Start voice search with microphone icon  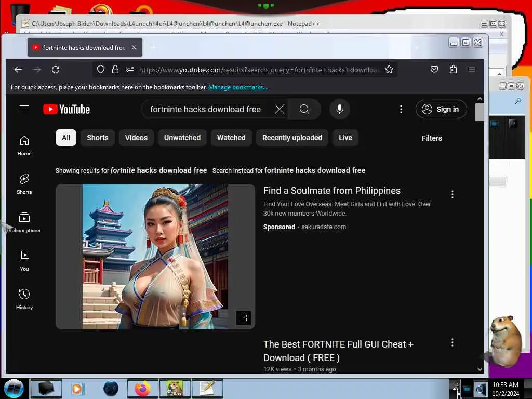click(x=340, y=109)
